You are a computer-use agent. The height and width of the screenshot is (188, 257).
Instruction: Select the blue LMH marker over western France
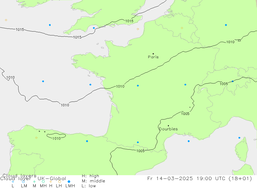[x=138, y=86]
